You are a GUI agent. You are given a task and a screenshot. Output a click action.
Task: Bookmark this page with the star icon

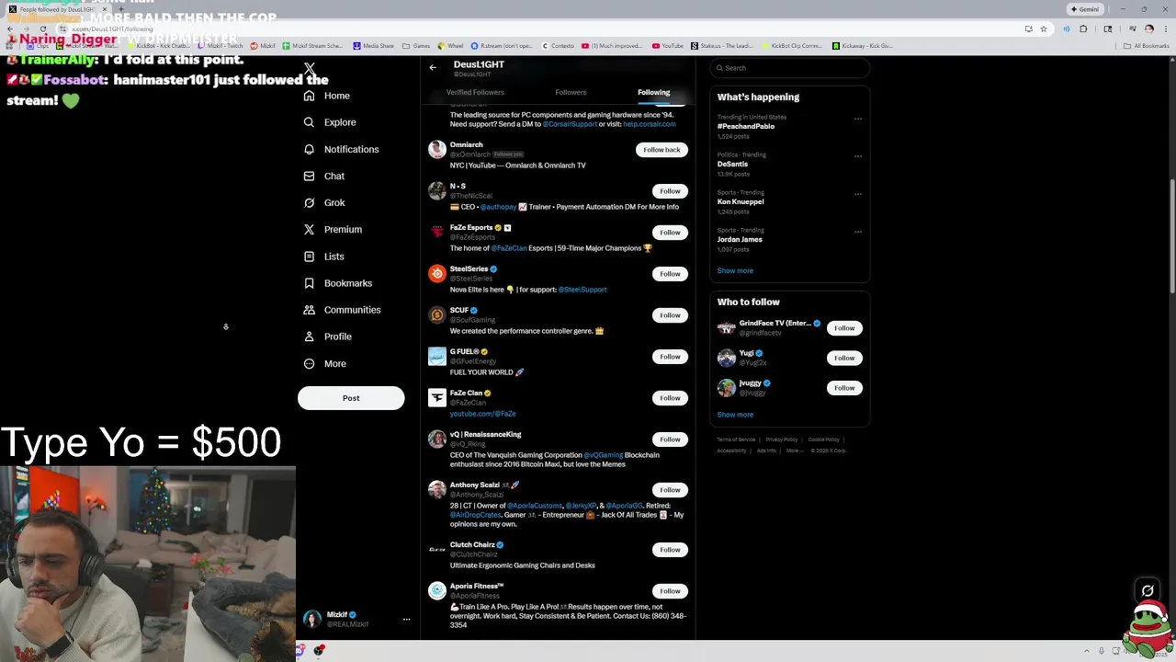[1044, 29]
